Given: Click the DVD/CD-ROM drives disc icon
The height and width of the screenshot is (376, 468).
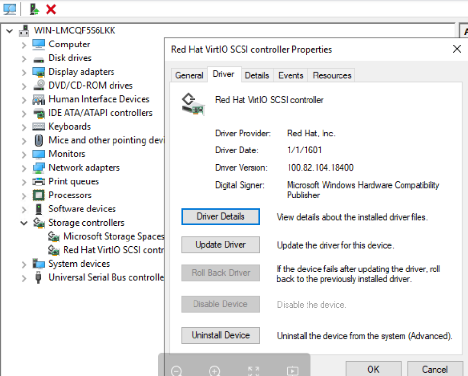Looking at the screenshot, I should tap(39, 86).
